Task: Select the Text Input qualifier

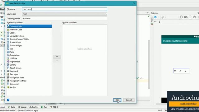Action: click(29, 74)
